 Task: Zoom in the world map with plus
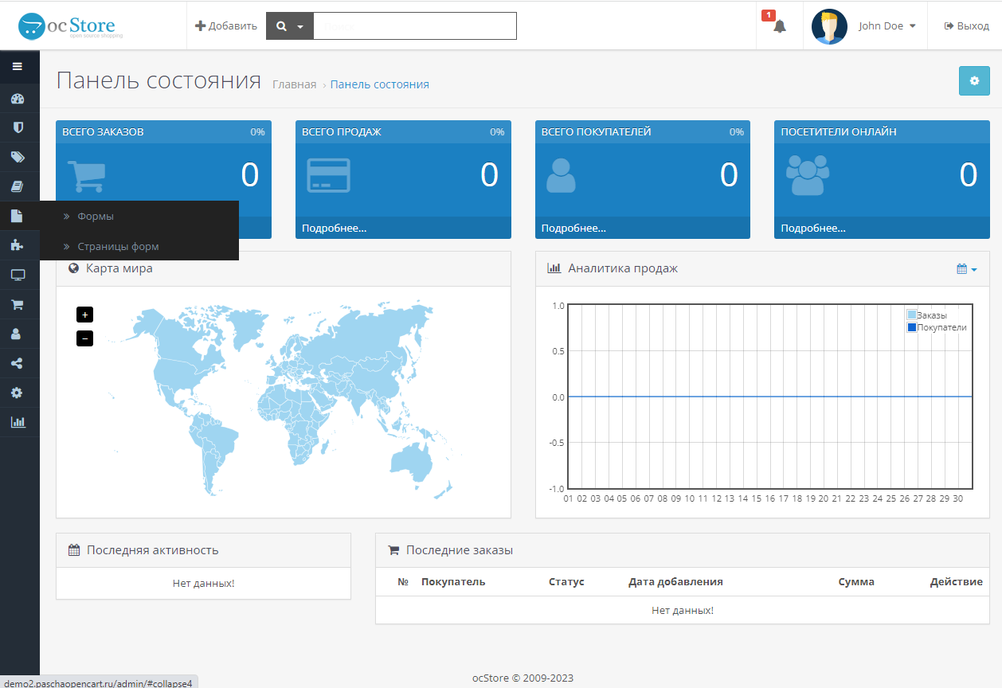tap(84, 315)
